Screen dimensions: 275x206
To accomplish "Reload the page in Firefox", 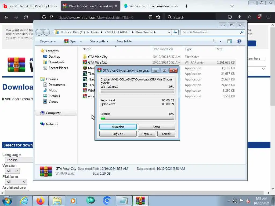I will (26, 17).
